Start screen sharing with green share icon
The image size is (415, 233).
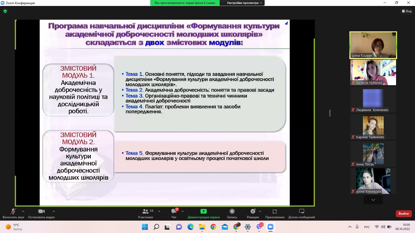[x=204, y=214]
